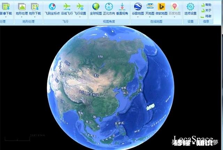Image resolution: width=223 pixels, height=150 pixels.
Task: Show the 关于 about dialog
Action: click(x=206, y=10)
